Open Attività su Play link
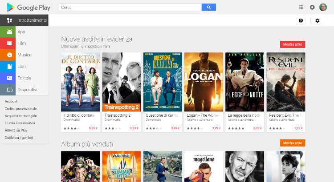The image size is (334, 182). coord(16,131)
